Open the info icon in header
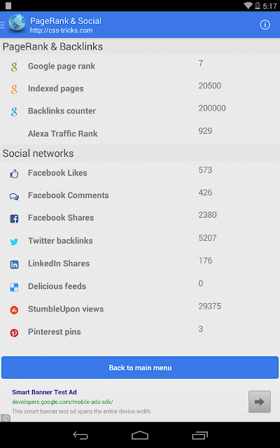This screenshot has width=280, height=448. pos(265,25)
